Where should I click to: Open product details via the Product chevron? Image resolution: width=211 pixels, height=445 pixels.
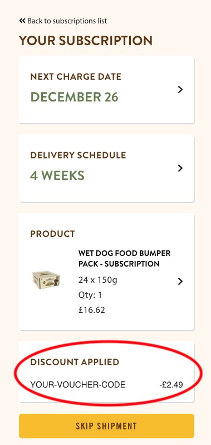(180, 281)
